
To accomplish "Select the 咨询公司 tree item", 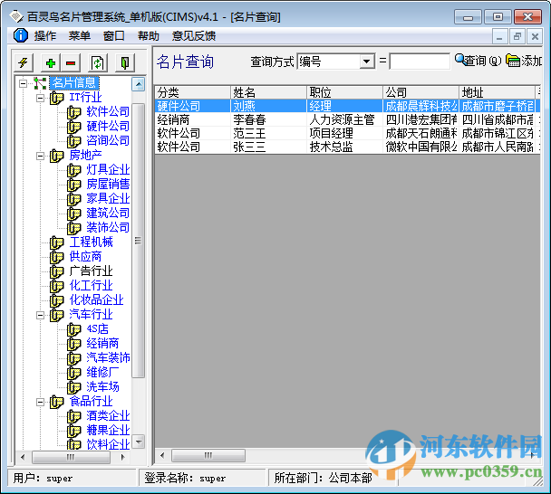I will [x=108, y=141].
